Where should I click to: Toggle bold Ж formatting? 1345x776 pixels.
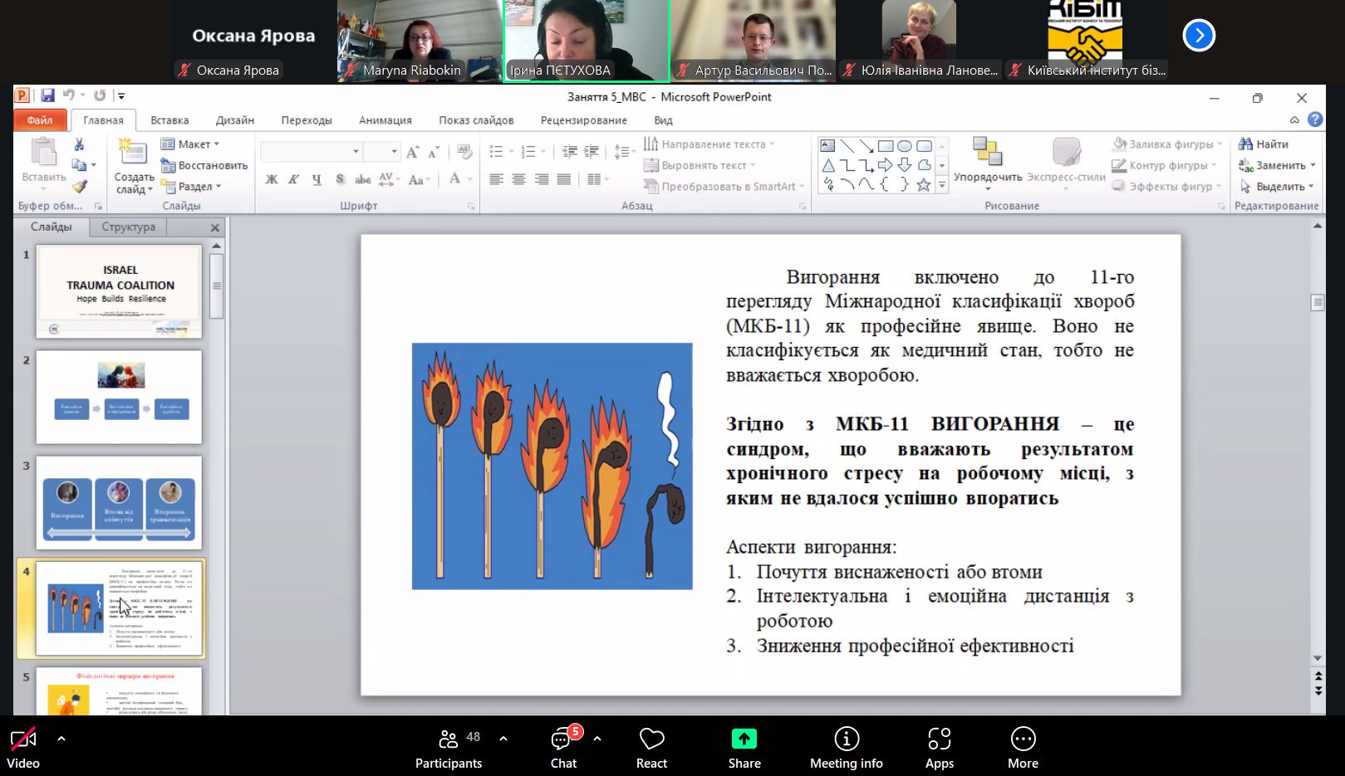point(272,179)
